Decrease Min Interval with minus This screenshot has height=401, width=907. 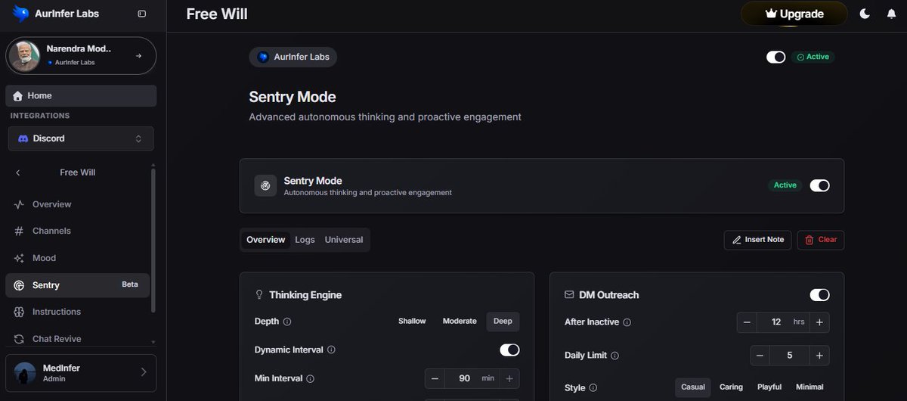[435, 378]
